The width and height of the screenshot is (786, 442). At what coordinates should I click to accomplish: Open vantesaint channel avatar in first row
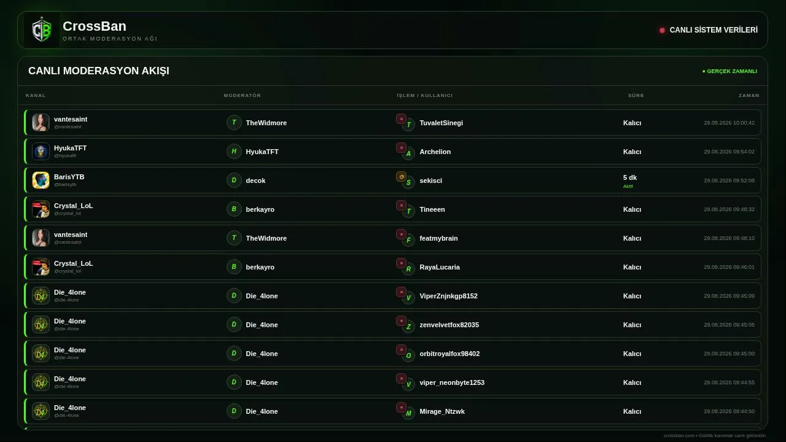point(41,122)
